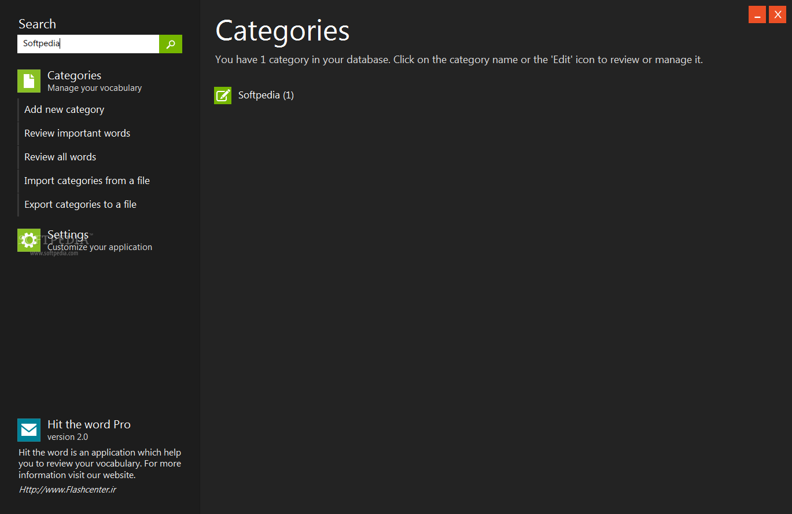Open the Categories sidebar heading

74,76
